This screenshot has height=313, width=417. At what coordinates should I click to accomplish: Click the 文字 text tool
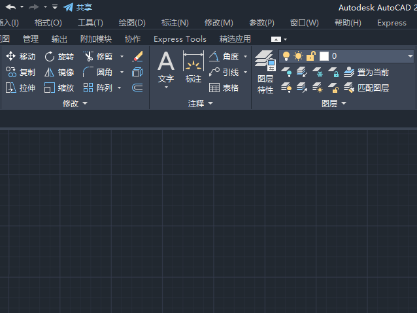(x=166, y=70)
